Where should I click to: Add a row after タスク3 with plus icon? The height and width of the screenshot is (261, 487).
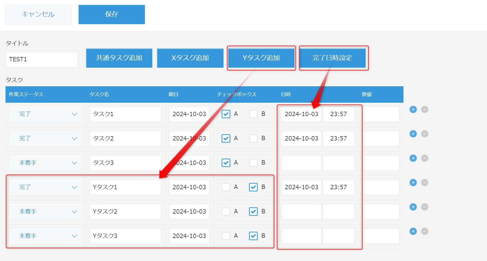pos(413,158)
